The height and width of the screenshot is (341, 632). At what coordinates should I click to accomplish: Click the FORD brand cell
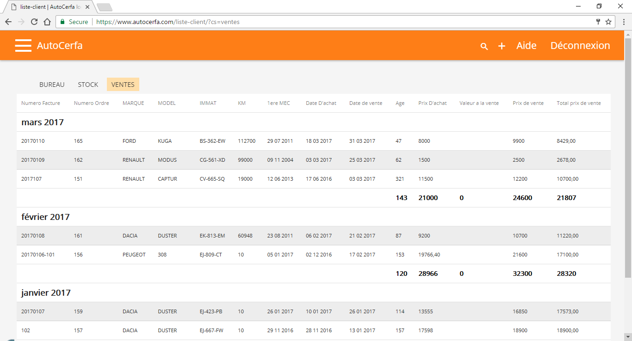pyautogui.click(x=129, y=141)
